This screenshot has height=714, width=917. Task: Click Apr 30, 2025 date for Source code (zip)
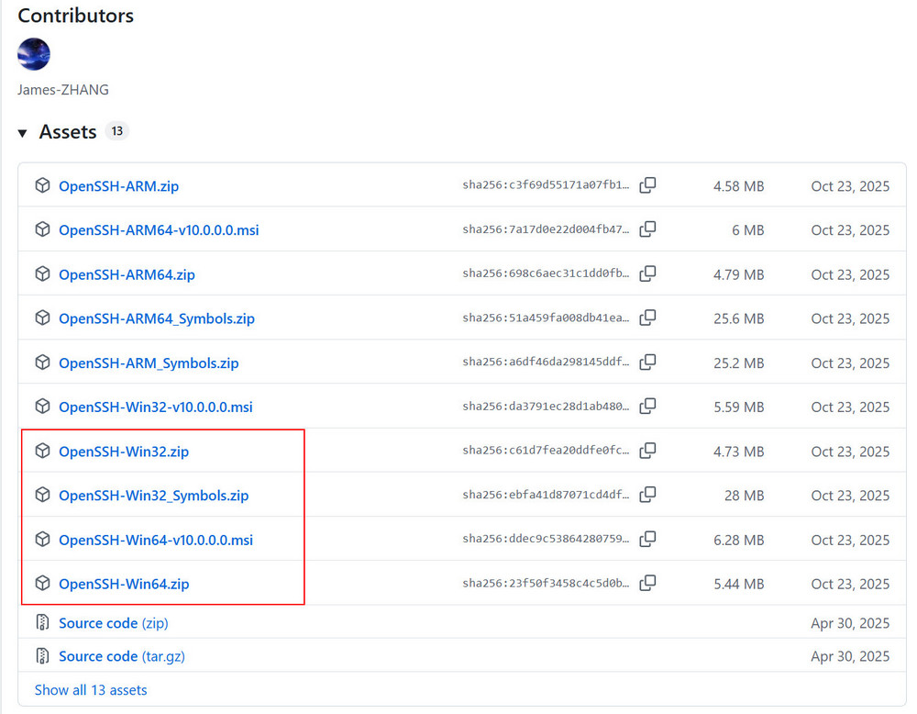click(x=850, y=623)
